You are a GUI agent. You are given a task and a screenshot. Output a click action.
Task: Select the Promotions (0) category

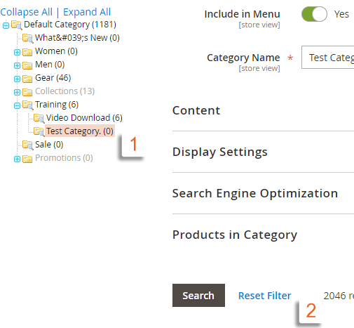pos(64,158)
